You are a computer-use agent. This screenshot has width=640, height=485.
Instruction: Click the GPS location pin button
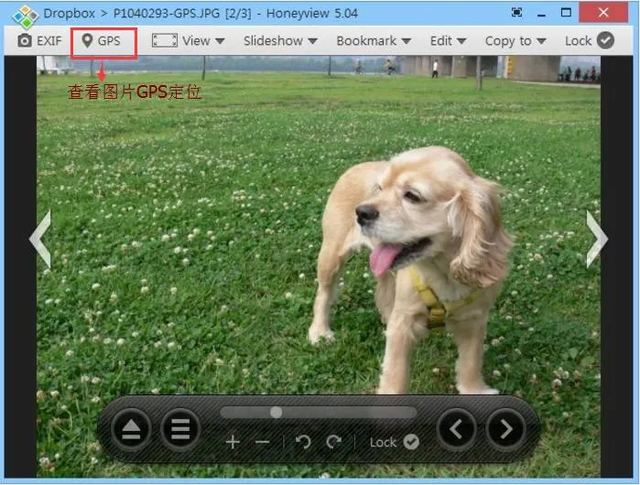click(x=102, y=41)
